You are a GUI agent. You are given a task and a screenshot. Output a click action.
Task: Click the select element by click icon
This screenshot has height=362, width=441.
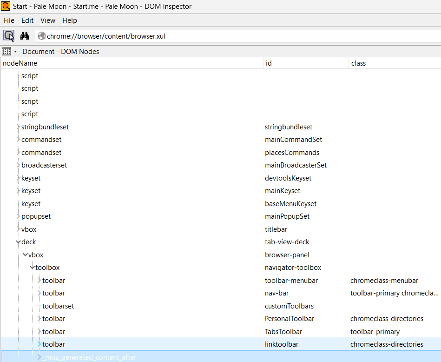tap(9, 36)
